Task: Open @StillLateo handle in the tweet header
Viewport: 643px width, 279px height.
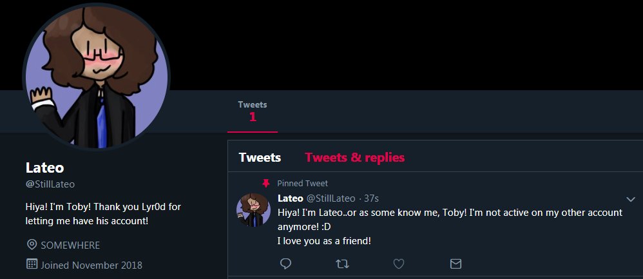Action: coord(331,198)
